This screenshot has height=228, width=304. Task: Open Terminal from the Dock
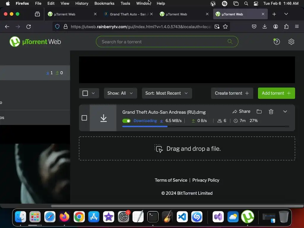153,217
